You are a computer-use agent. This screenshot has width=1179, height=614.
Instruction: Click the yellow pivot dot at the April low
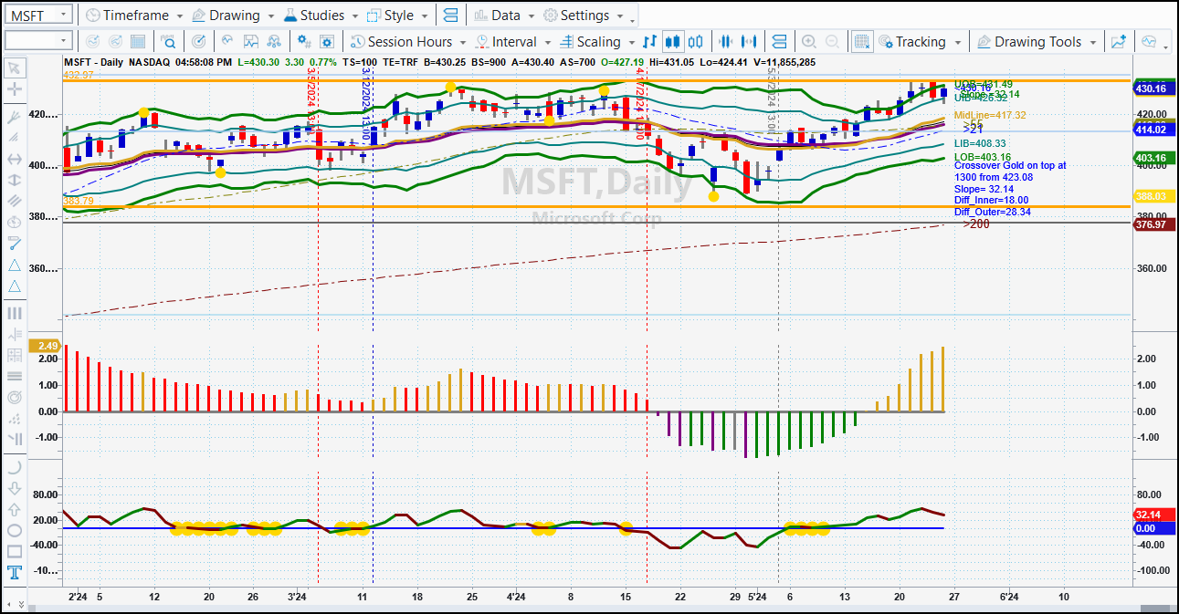click(x=713, y=195)
